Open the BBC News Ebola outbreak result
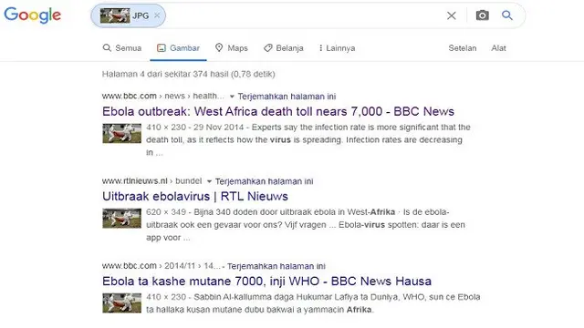 (x=278, y=111)
